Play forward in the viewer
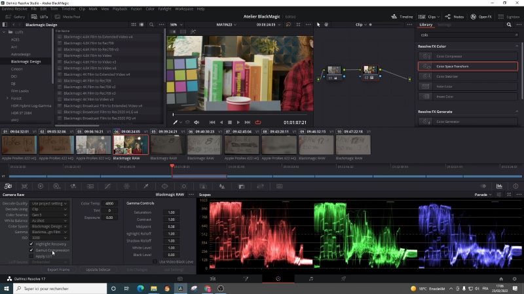Image resolution: width=524 pixels, height=294 pixels. 238,122
